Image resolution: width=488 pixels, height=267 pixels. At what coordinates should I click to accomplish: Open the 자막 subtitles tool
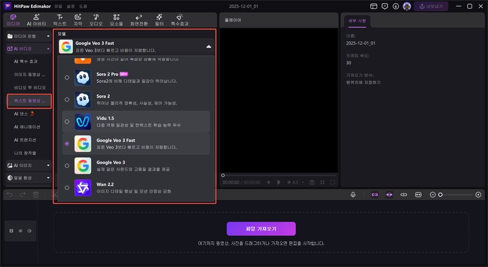(78, 20)
